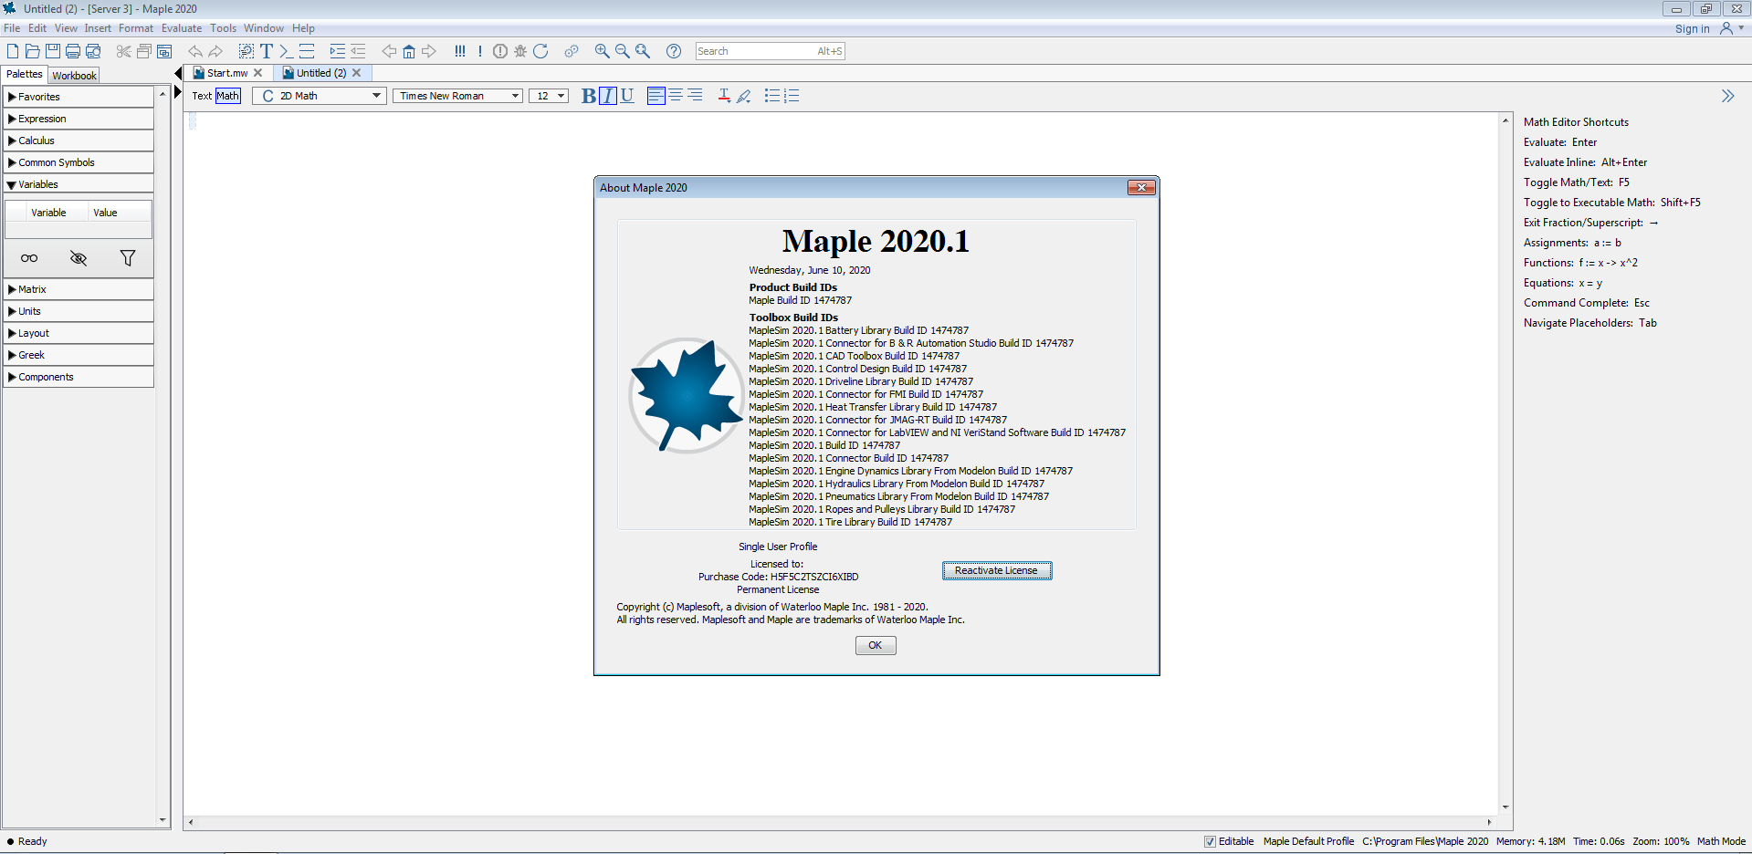Open the File menu
Screen dimensions: 1752x854
(12, 28)
